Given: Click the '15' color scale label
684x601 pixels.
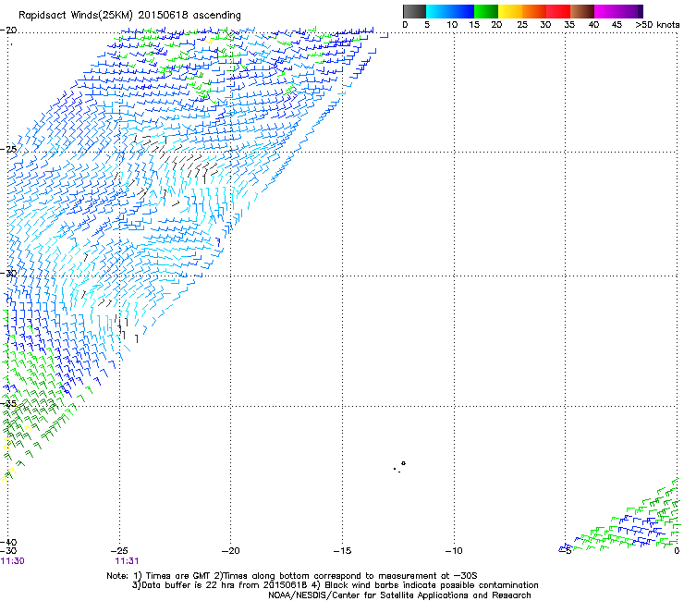Looking at the screenshot, I should click(x=474, y=25).
